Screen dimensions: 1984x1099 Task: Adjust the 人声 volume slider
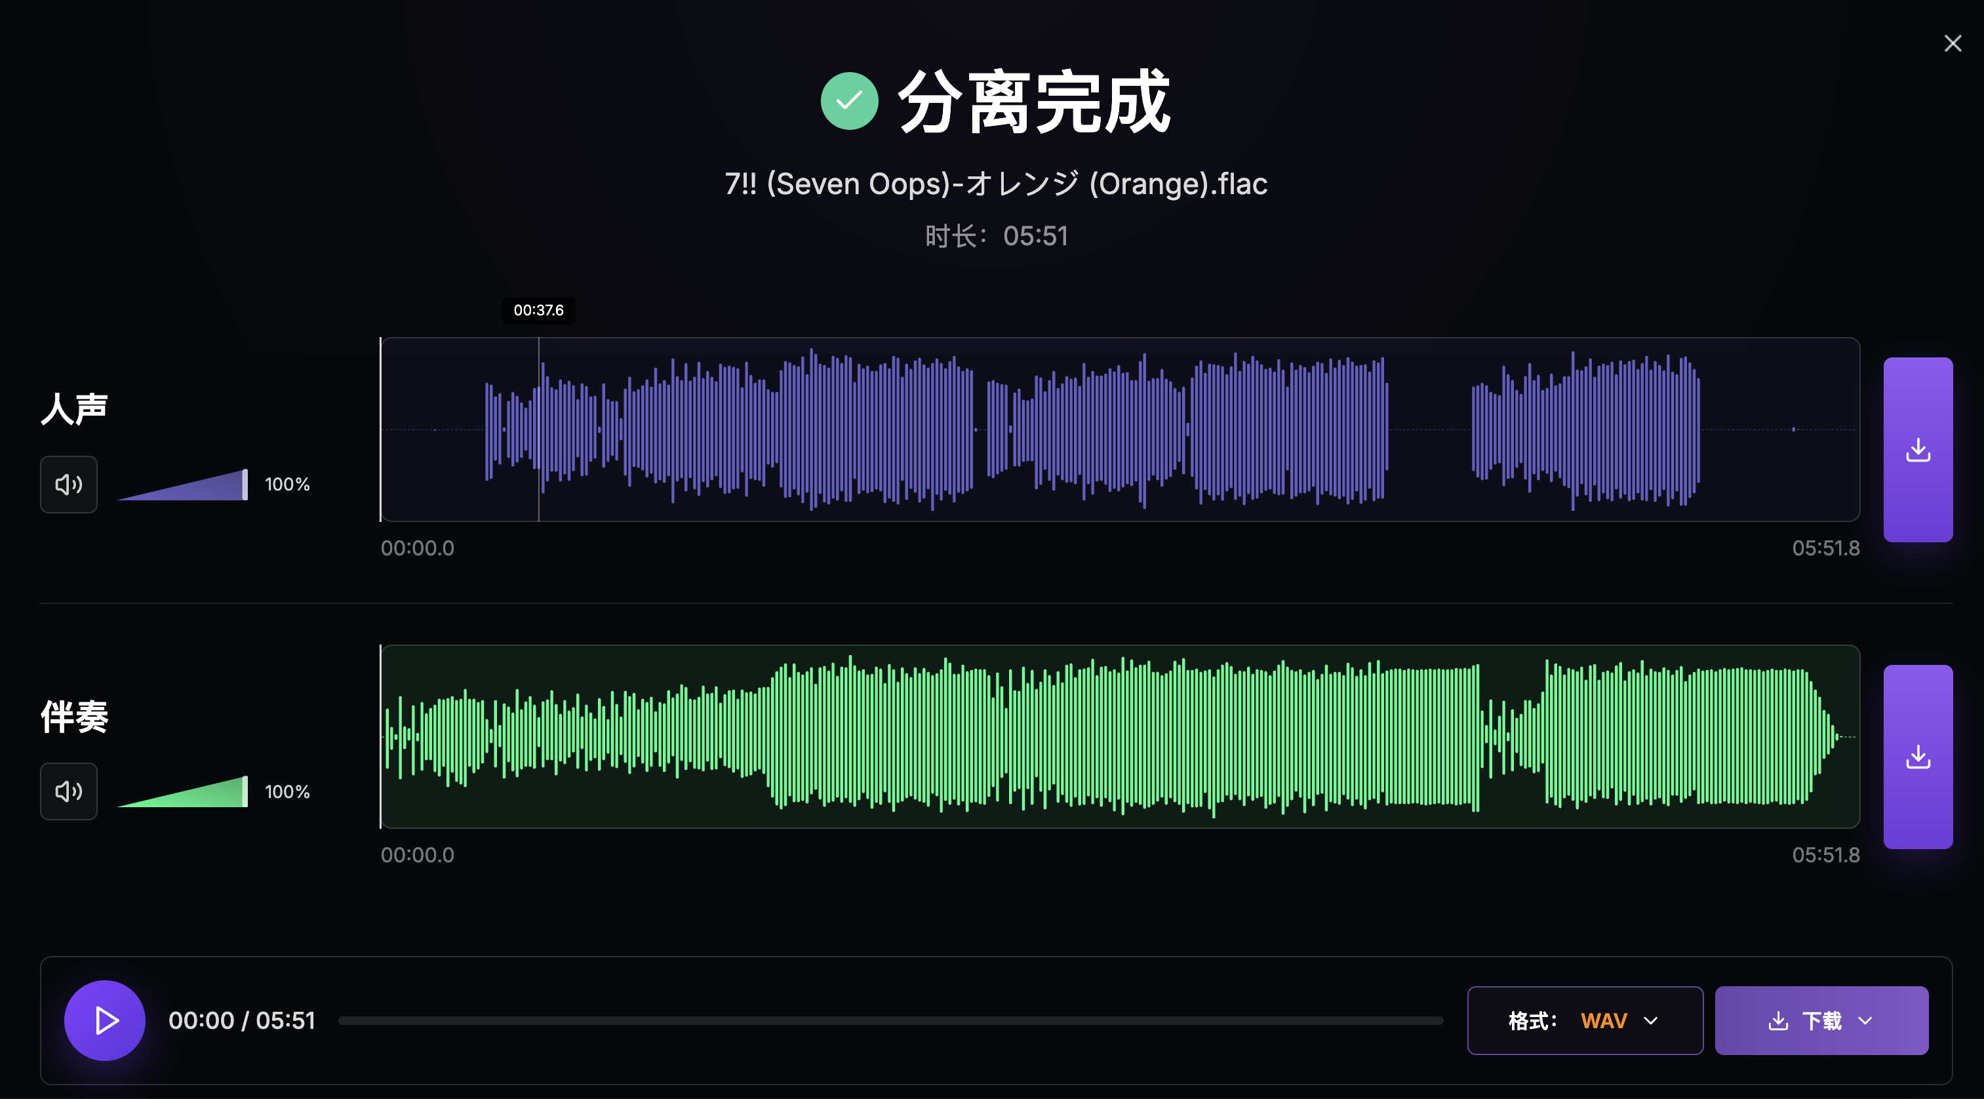[x=182, y=485]
